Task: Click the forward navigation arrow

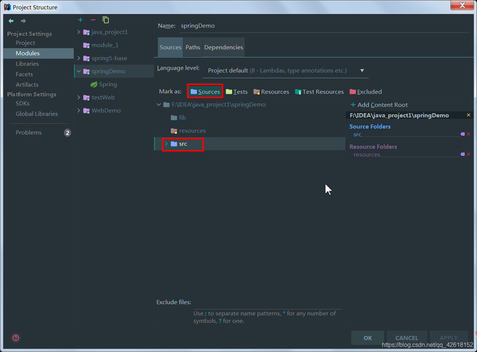Action: pyautogui.click(x=23, y=21)
